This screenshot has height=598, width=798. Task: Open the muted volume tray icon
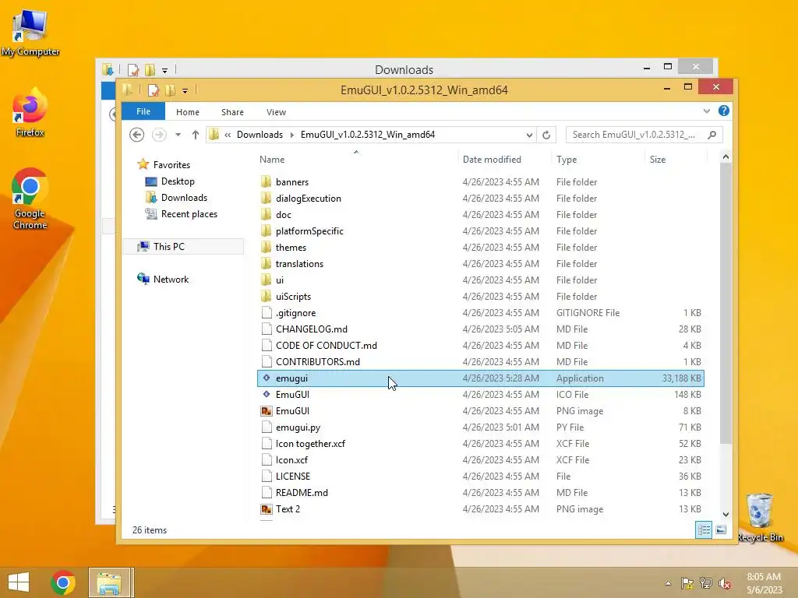(725, 583)
